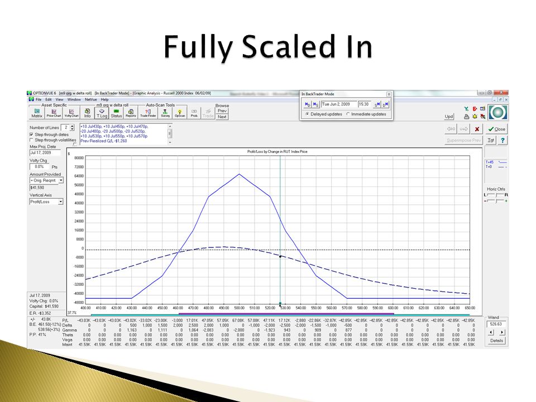Select Immediate updates radio button
The width and height of the screenshot is (536, 402).
click(348, 114)
